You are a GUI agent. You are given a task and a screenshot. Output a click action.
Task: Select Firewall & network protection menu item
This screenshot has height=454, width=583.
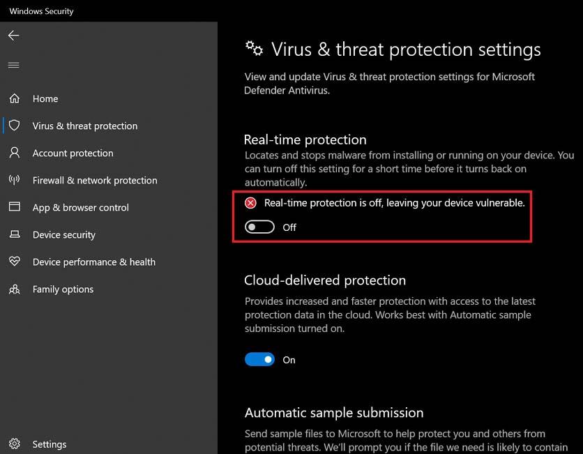[x=95, y=181]
